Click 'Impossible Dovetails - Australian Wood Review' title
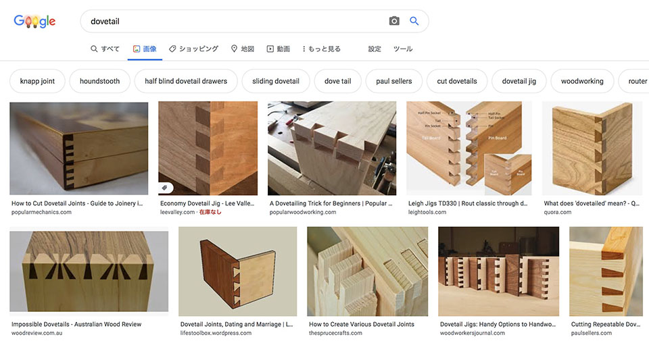Screen dimensions: 649x343 76,324
